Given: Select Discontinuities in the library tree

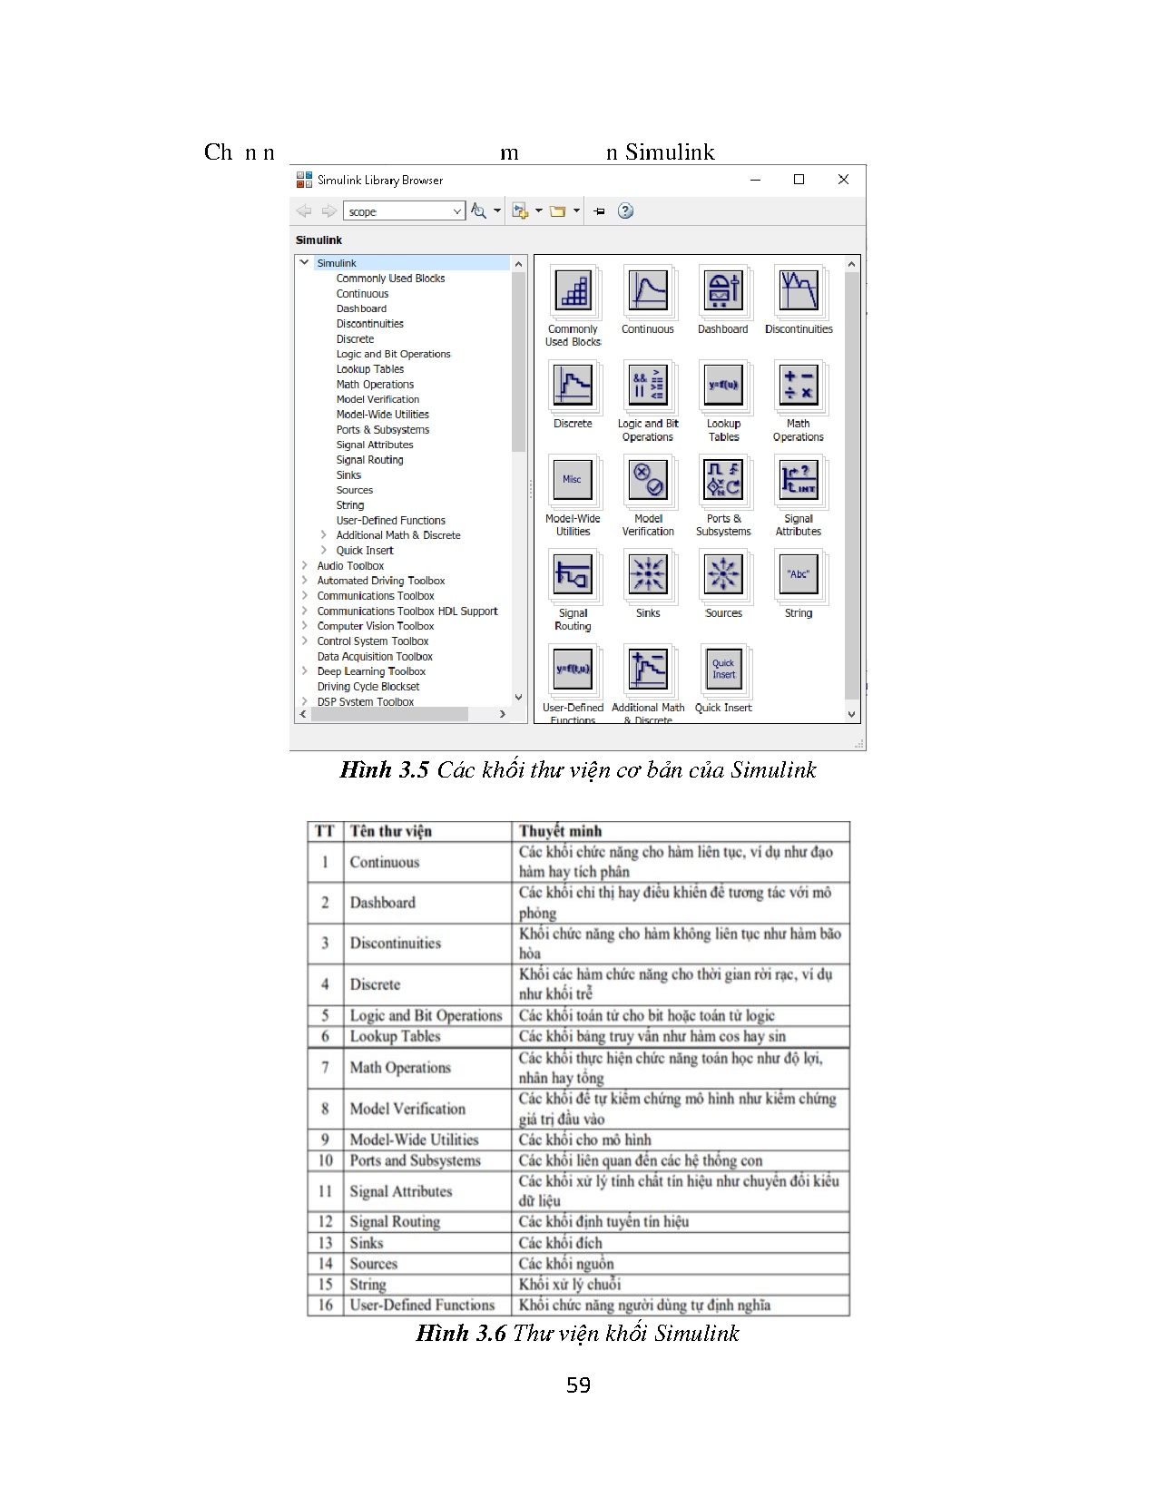Looking at the screenshot, I should coord(369,324).
